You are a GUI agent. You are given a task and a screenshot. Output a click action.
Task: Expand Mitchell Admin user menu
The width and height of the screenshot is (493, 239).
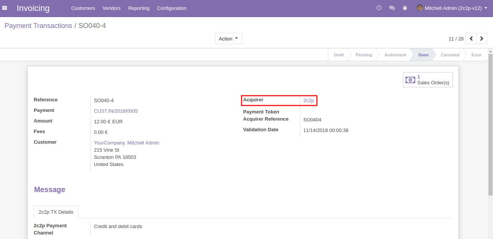(x=452, y=8)
